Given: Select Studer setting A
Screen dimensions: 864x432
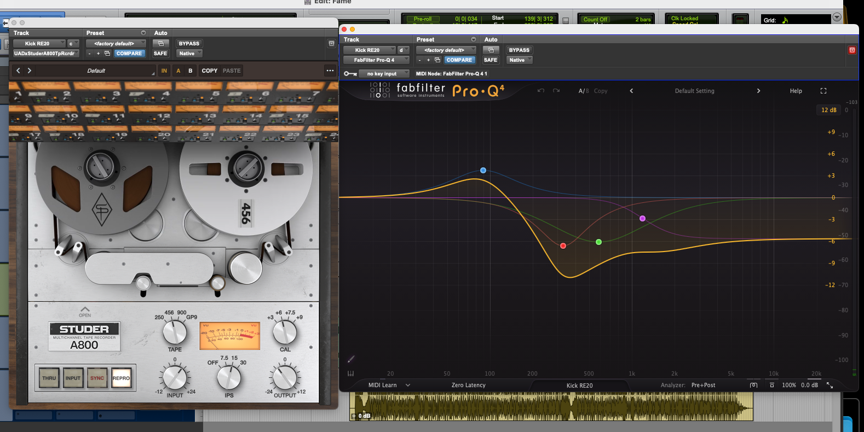Looking at the screenshot, I should (178, 71).
